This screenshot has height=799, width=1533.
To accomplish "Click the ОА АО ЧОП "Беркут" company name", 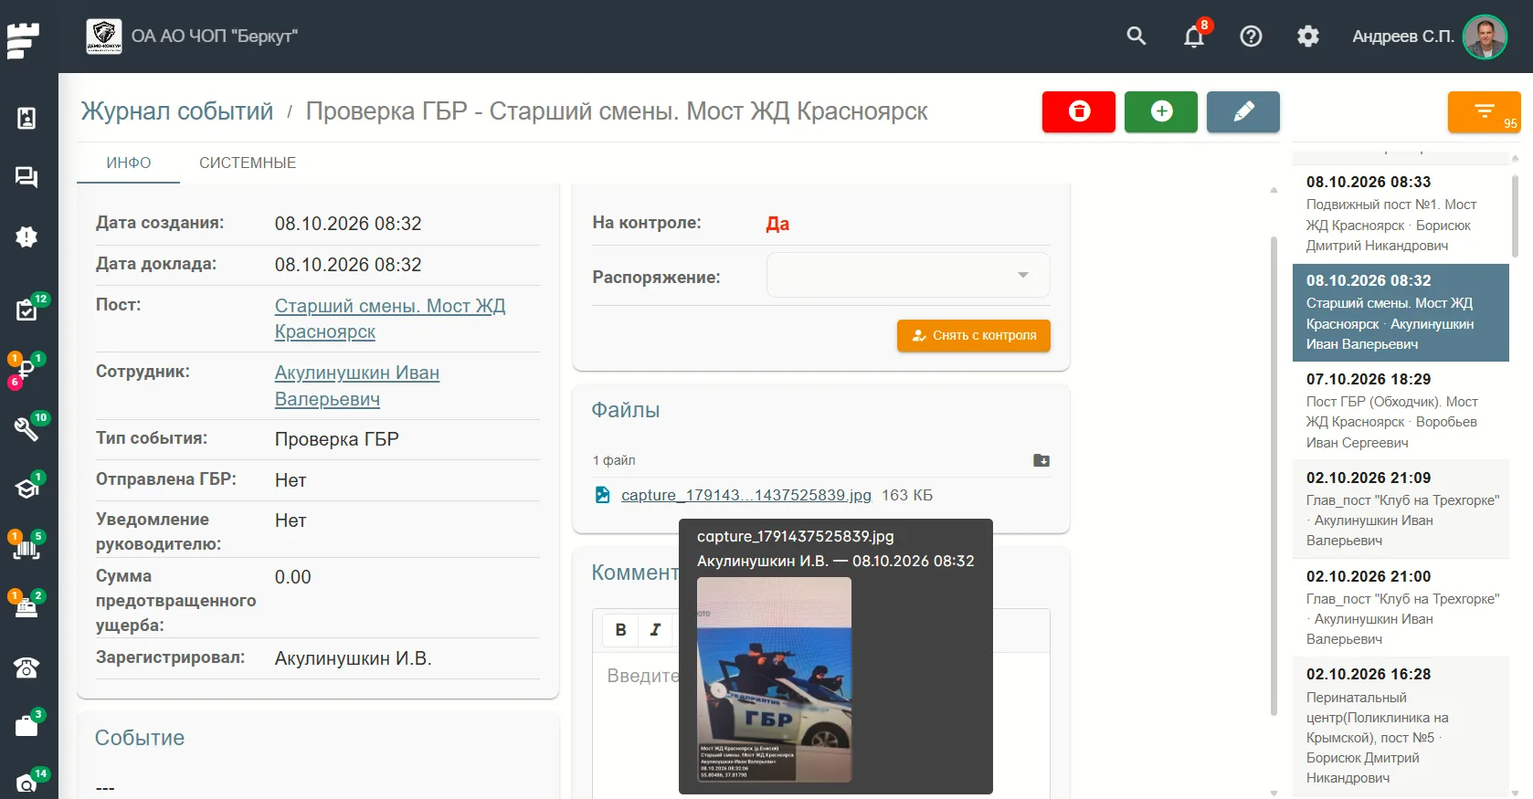I will tap(215, 37).
